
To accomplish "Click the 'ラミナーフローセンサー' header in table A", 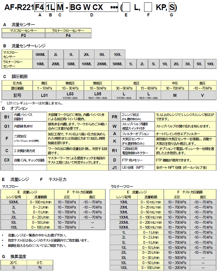I will click(x=68, y=31).
